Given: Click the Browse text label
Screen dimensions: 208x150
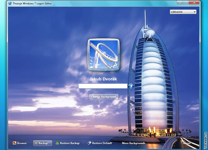Looking at the screenshot, I should pyautogui.click(x=22, y=143).
